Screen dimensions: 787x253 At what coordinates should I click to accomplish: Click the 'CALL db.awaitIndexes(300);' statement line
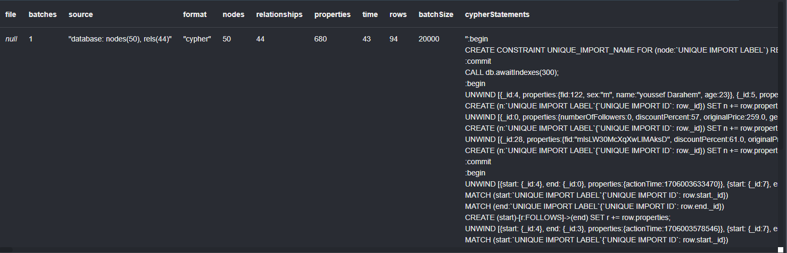click(x=511, y=73)
